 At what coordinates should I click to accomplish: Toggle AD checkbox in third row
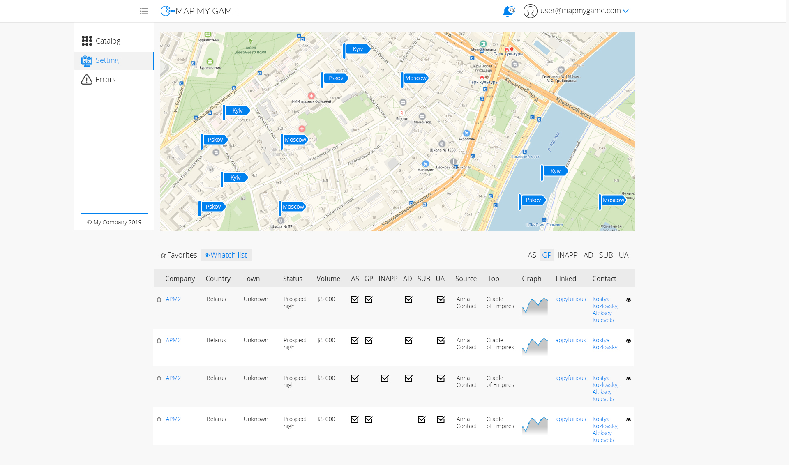click(408, 378)
